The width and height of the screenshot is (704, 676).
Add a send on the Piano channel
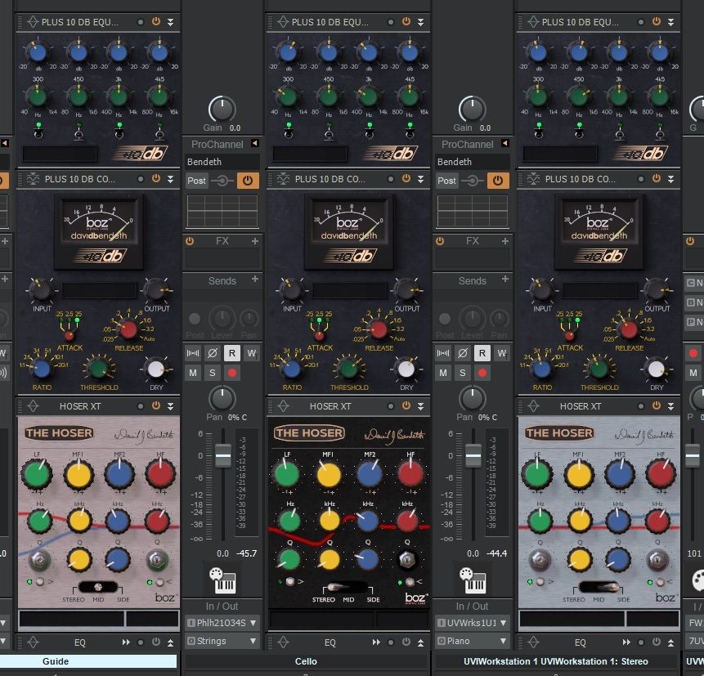point(504,280)
